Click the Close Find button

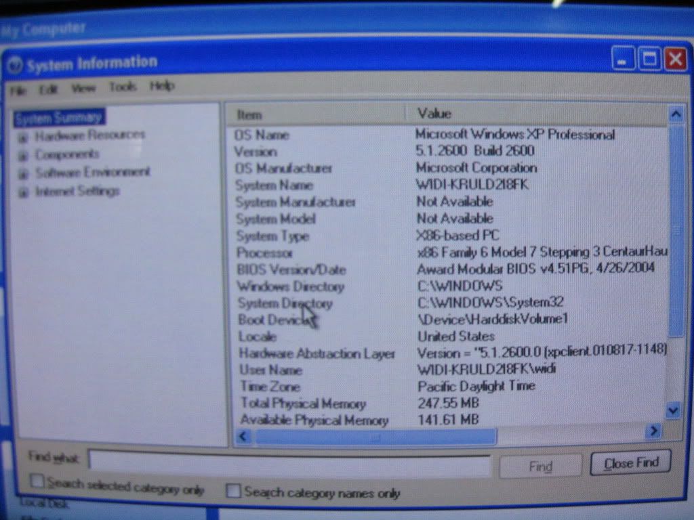(x=631, y=463)
